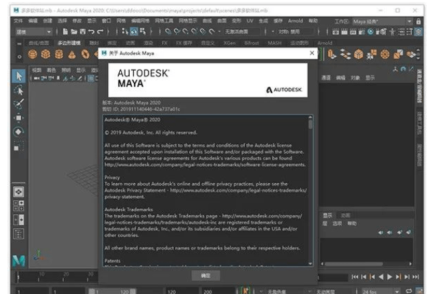
Task: Click the redo arrow icon
Action: pos(100,32)
